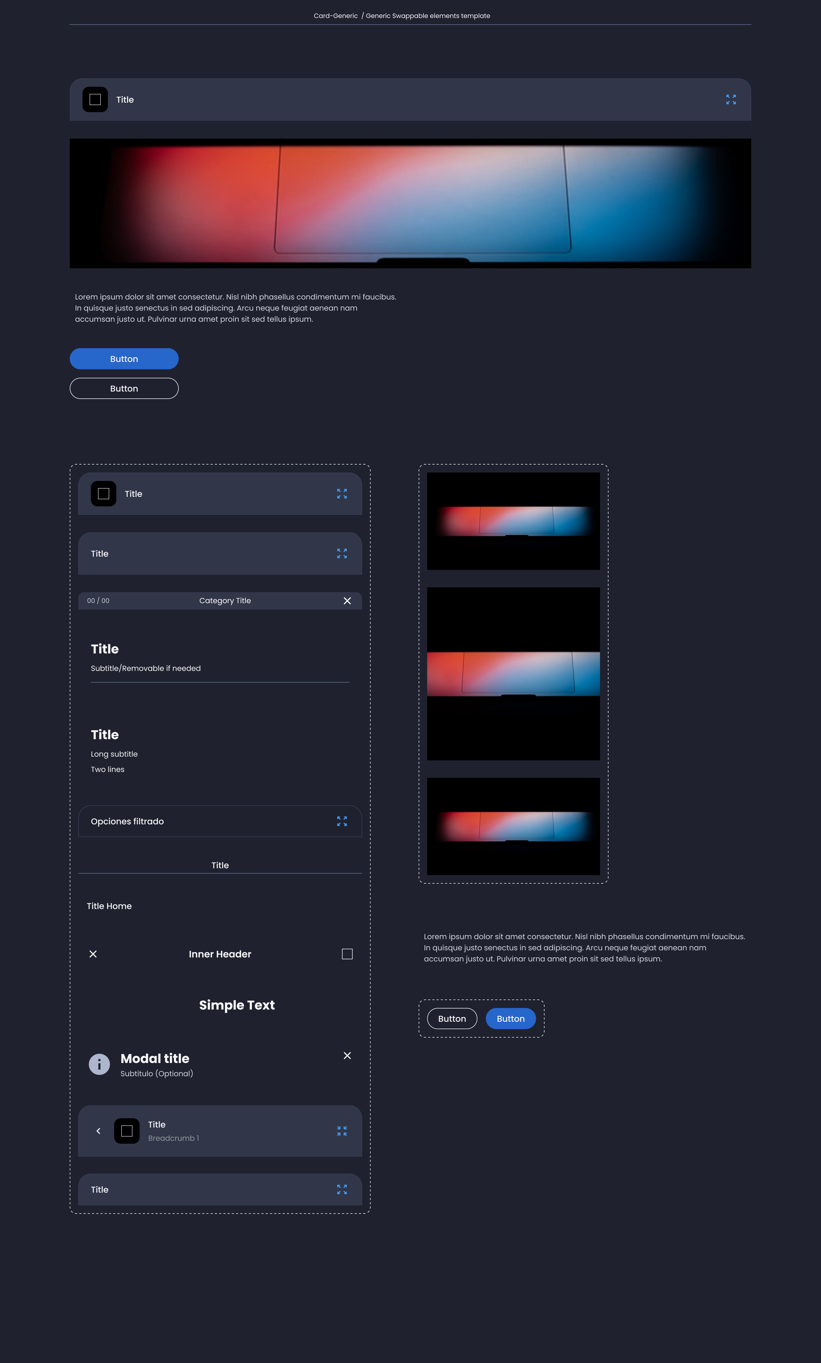
Task: Click the wide blue Button under the Lorem paragraph
Action: tap(124, 359)
